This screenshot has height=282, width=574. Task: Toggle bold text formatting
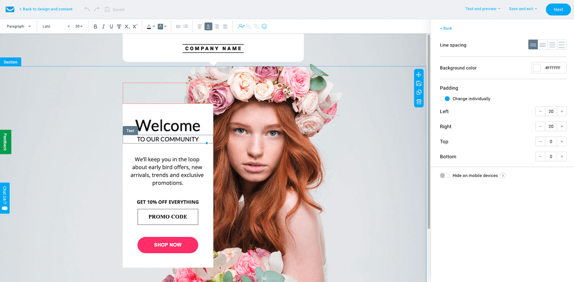pyautogui.click(x=95, y=26)
